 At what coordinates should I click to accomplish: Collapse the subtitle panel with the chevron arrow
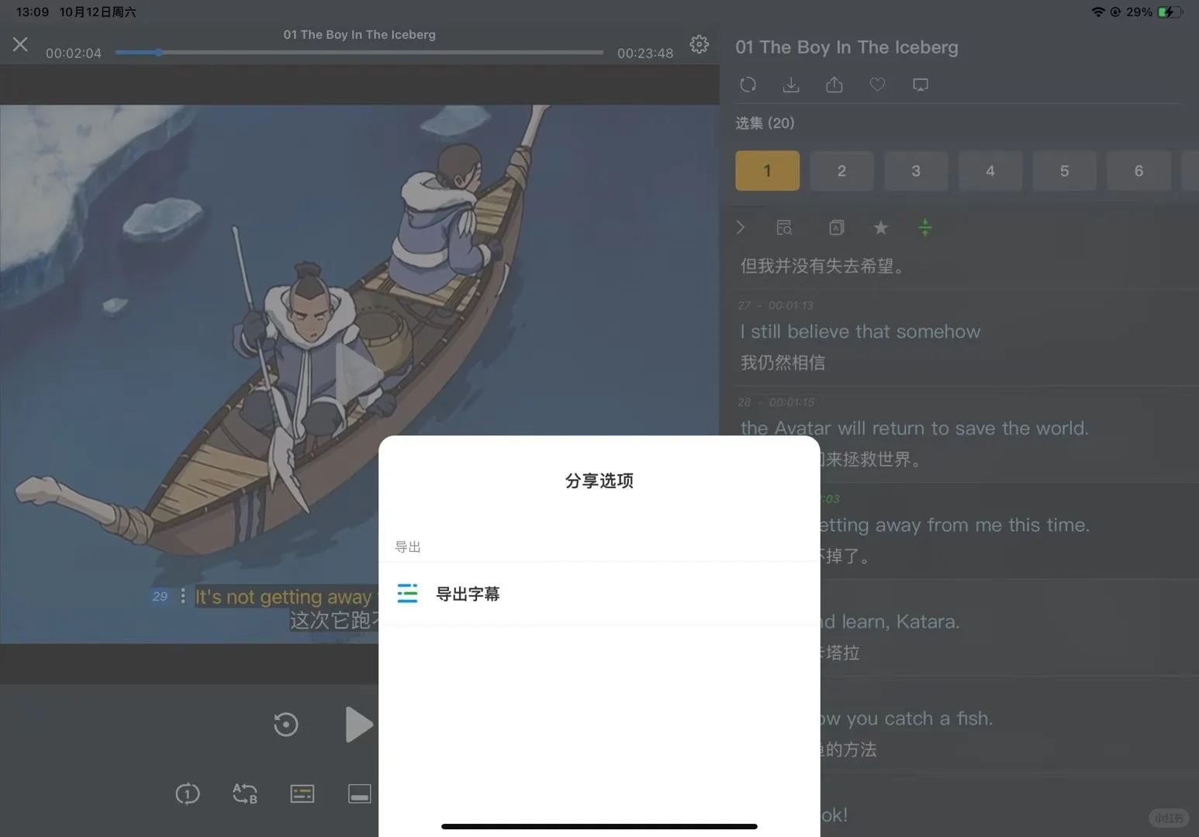[x=740, y=227]
